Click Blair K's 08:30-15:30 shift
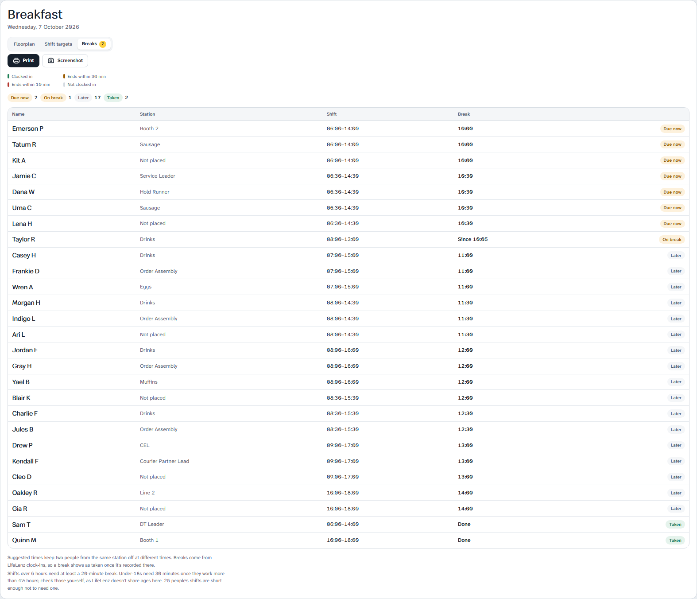Image resolution: width=697 pixels, height=599 pixels. coord(343,398)
